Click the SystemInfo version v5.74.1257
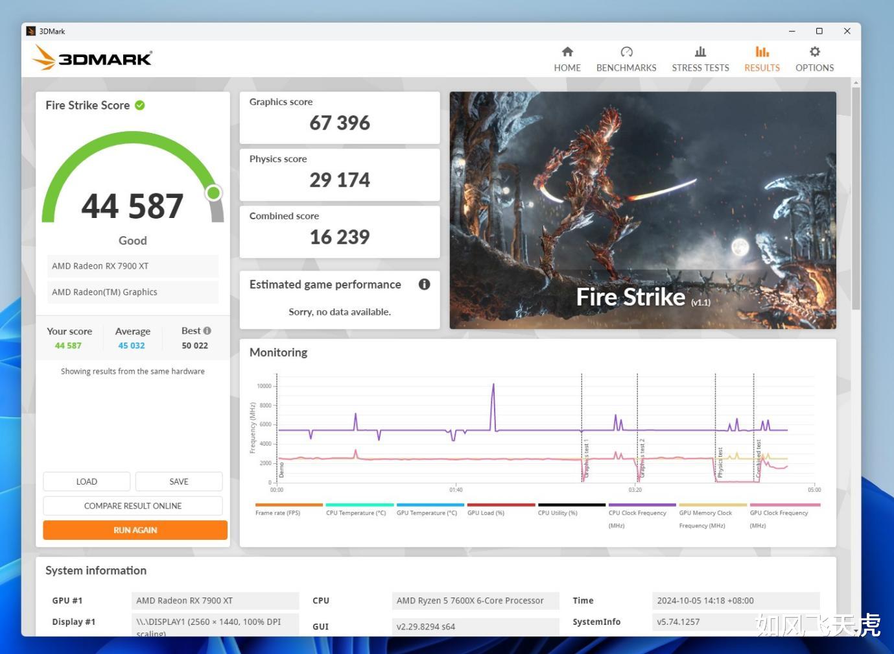Image resolution: width=894 pixels, height=654 pixels. coord(736,622)
